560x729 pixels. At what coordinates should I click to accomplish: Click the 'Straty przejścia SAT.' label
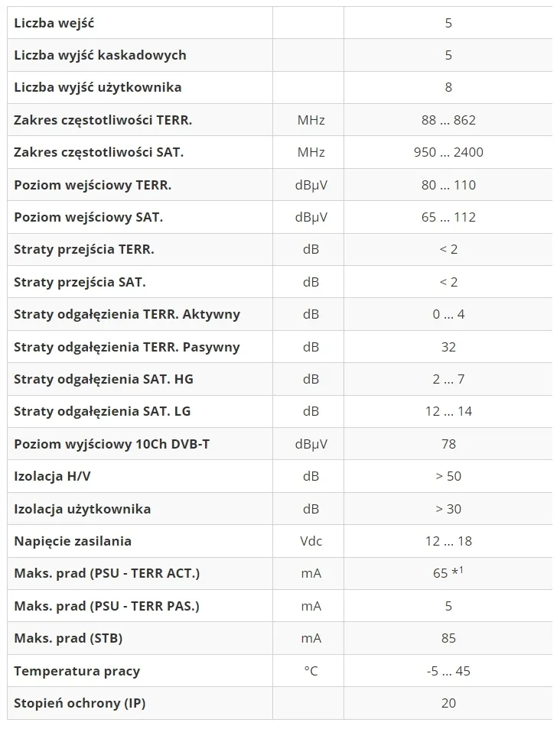[80, 282]
